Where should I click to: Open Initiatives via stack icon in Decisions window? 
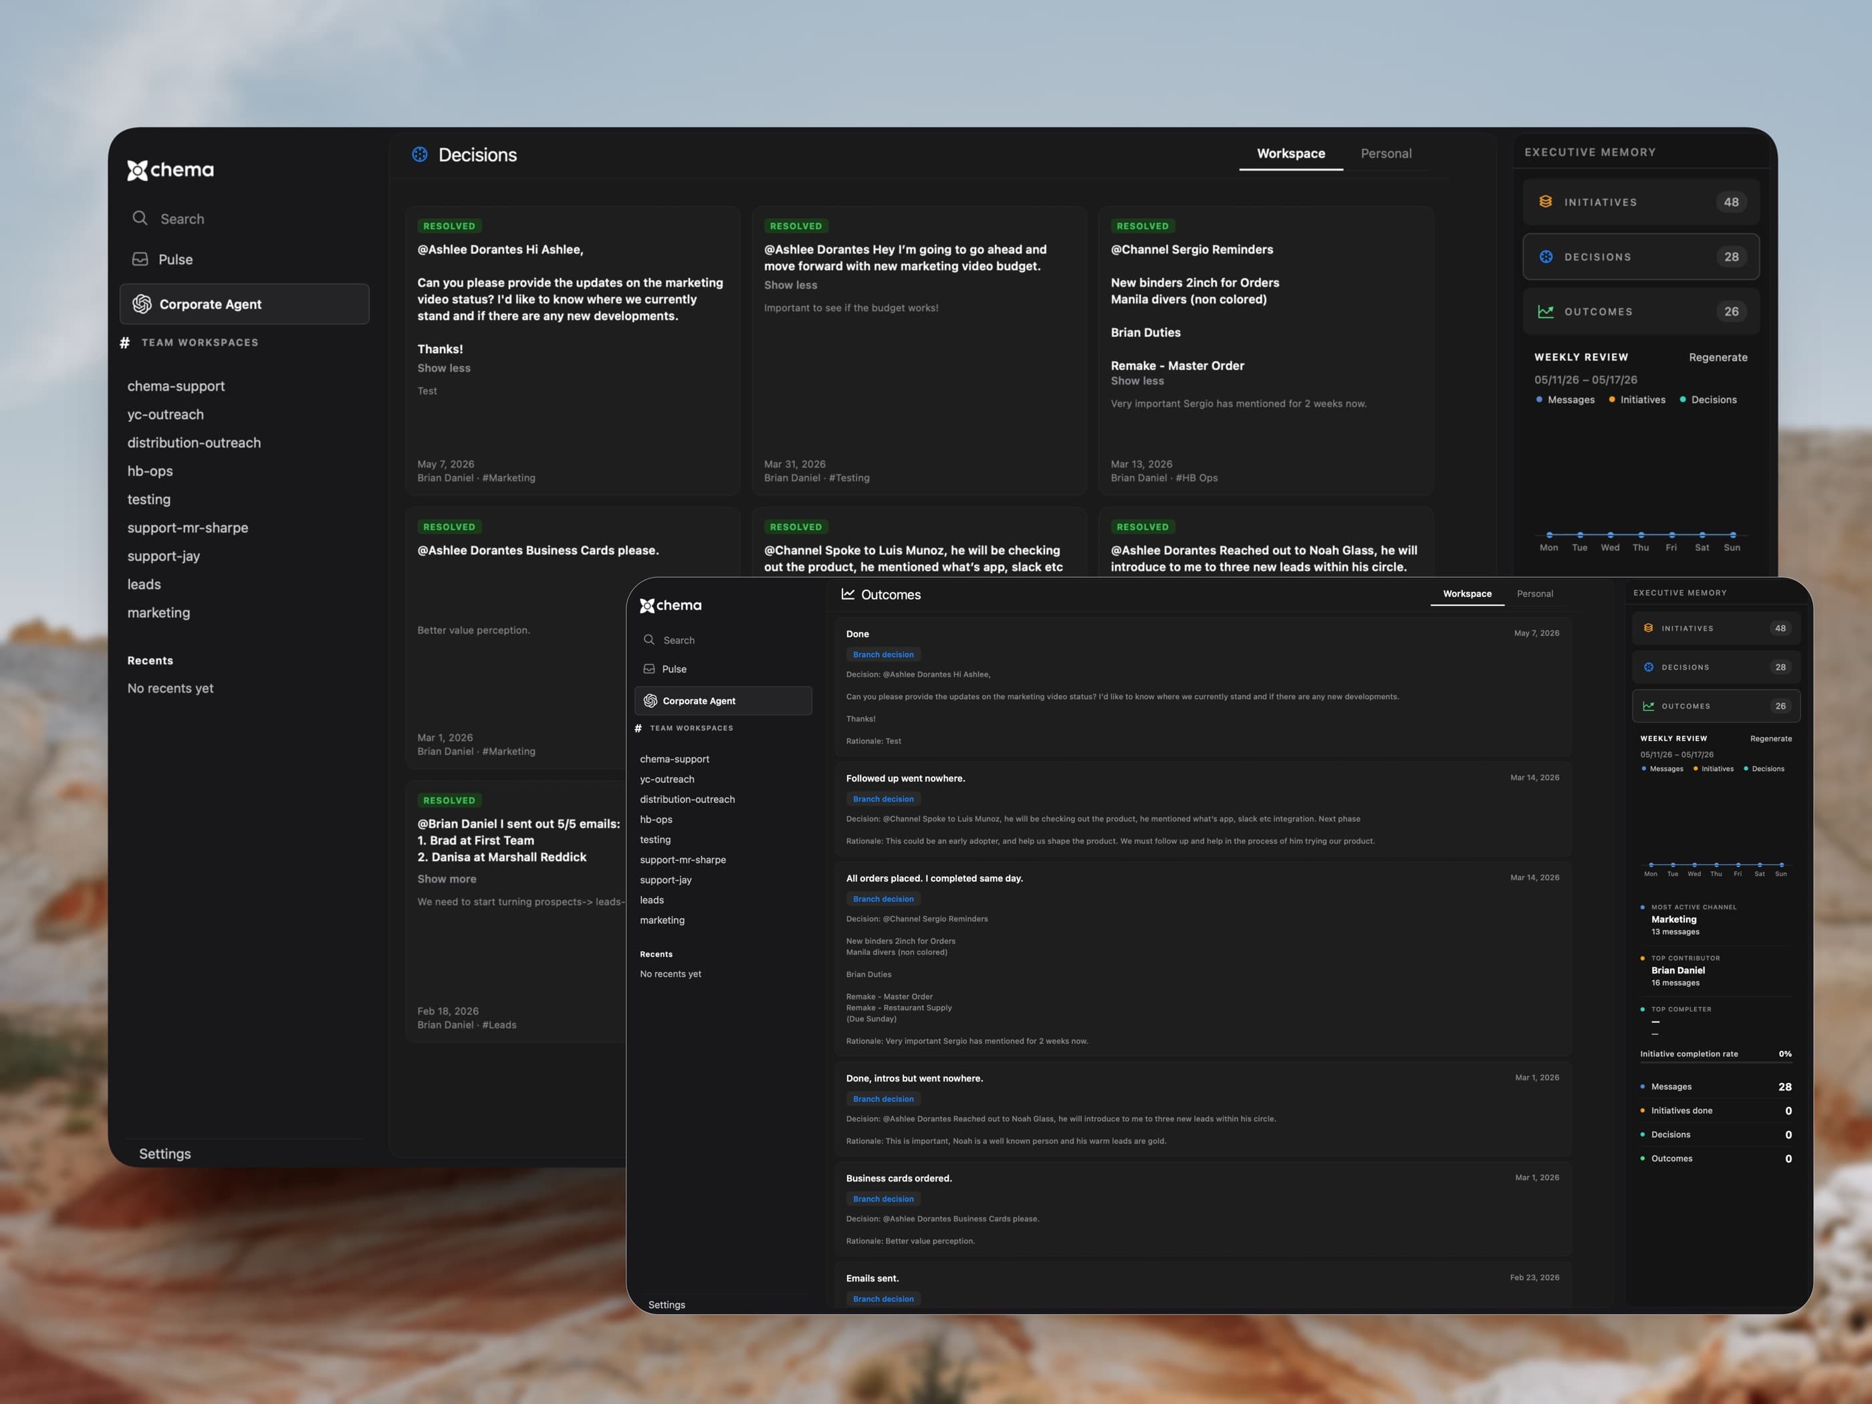[1545, 201]
